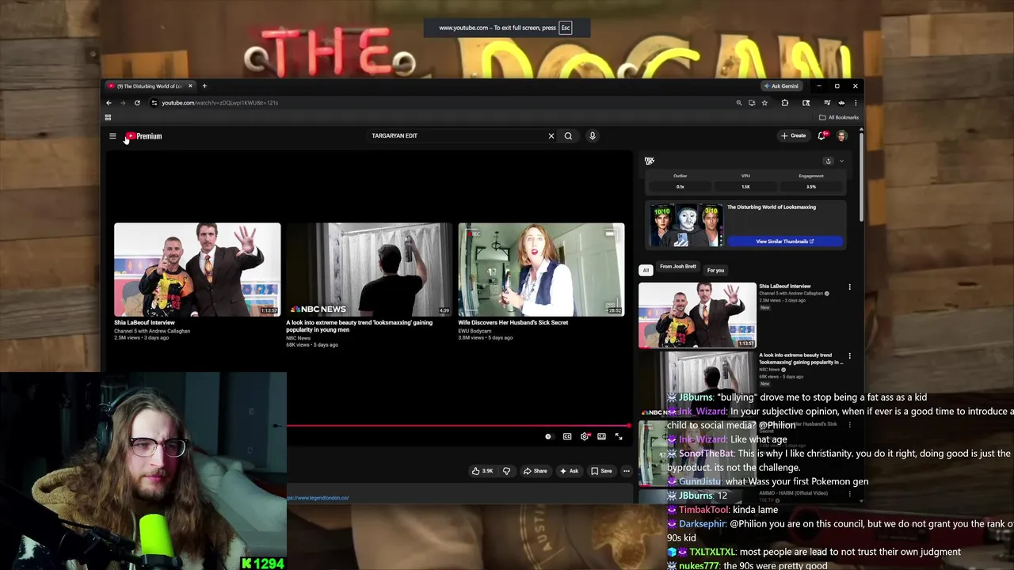The image size is (1014, 570).
Task: Open the player settings gear
Action: point(585,436)
